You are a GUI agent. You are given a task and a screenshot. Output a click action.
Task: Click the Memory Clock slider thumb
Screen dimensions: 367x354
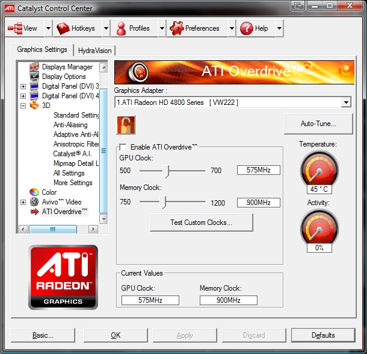[x=163, y=202]
